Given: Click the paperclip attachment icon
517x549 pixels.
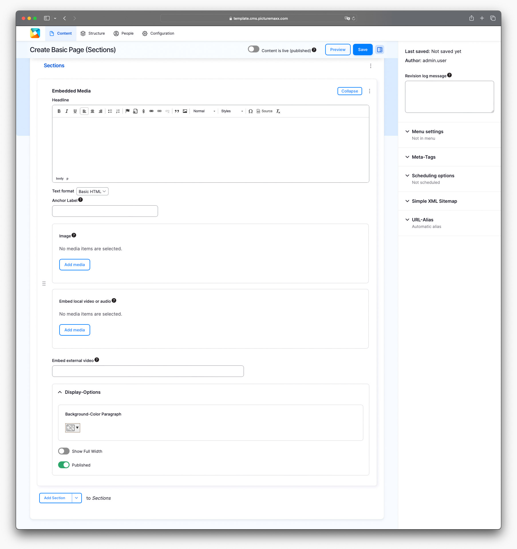Looking at the screenshot, I should (x=143, y=111).
